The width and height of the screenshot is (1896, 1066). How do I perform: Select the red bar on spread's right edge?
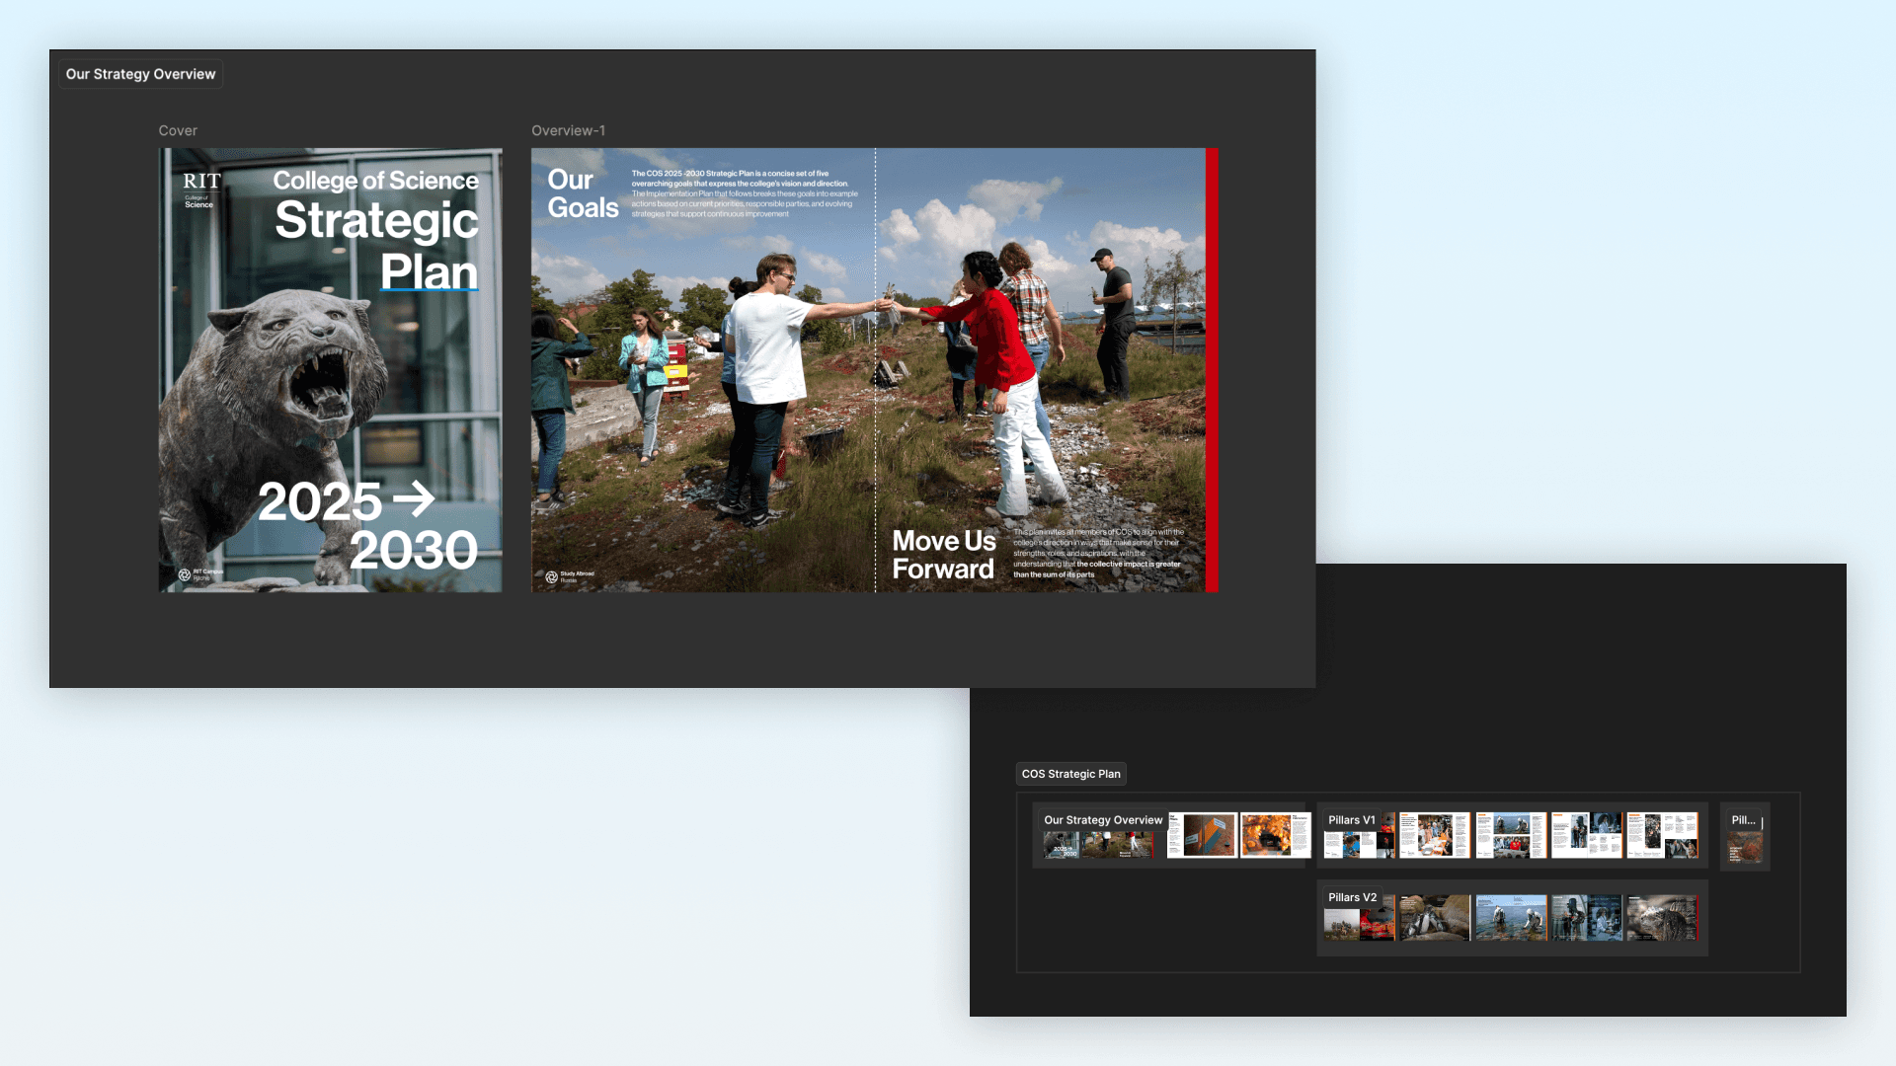[x=1212, y=370]
